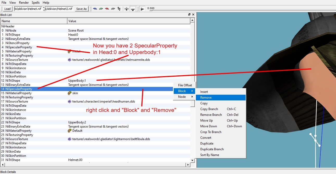
Task: Click the vertical scrollbar thumb
Action: [193, 64]
